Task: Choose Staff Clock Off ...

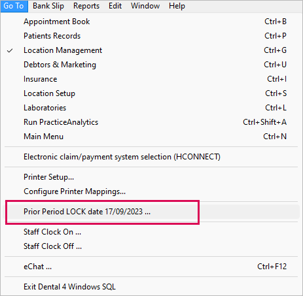Action: point(152,246)
